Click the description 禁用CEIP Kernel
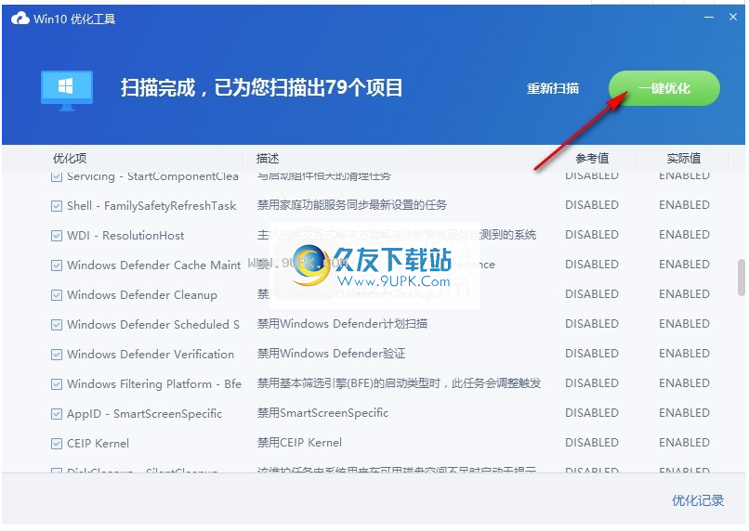The width and height of the screenshot is (749, 531). coord(299,443)
